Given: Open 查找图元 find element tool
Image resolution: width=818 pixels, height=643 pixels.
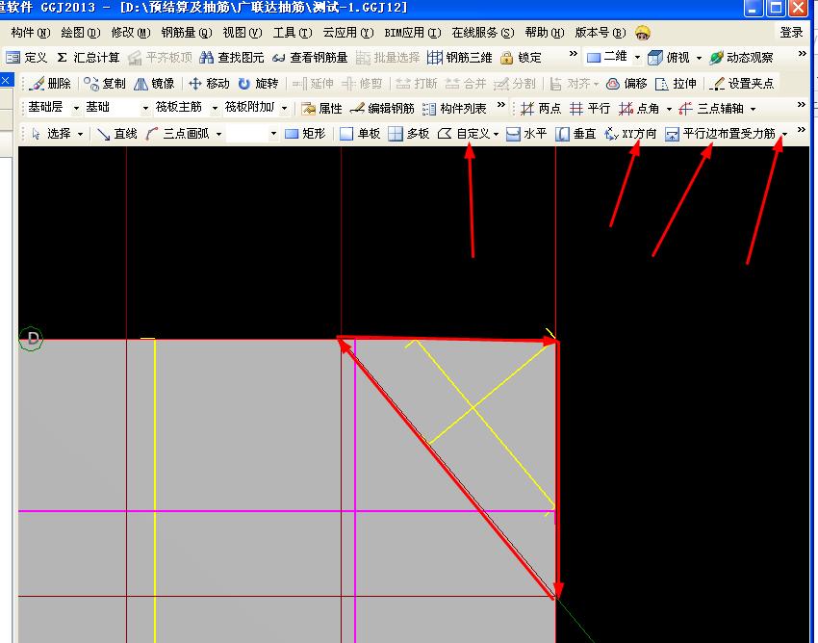Looking at the screenshot, I should [232, 58].
